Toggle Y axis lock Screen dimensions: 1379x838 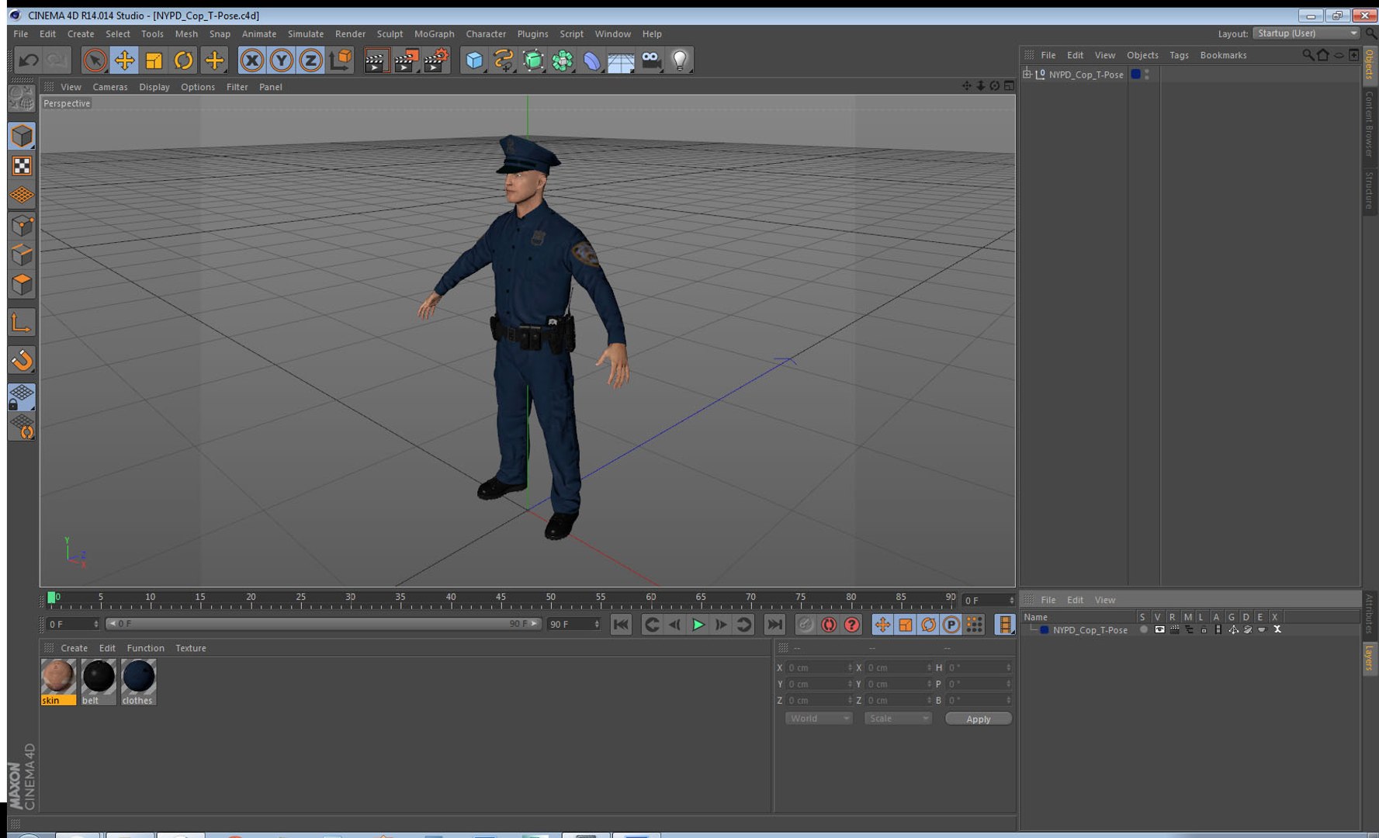281,60
